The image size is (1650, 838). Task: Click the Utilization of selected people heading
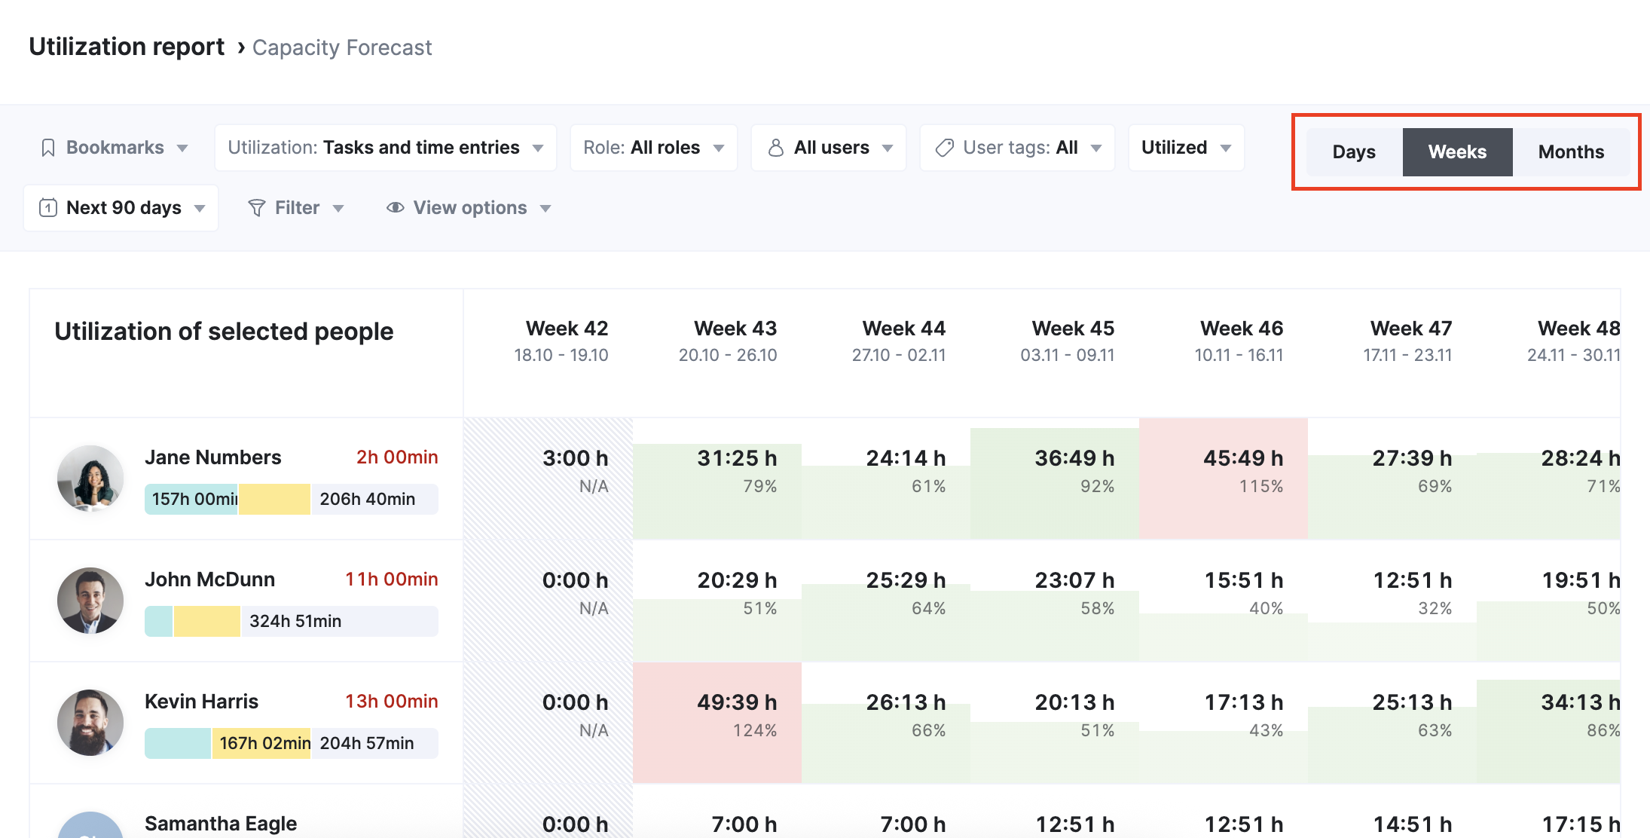224,332
